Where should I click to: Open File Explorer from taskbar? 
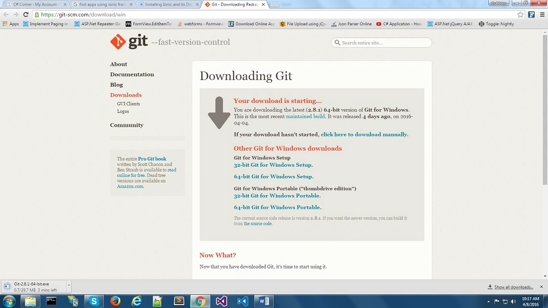(30, 301)
